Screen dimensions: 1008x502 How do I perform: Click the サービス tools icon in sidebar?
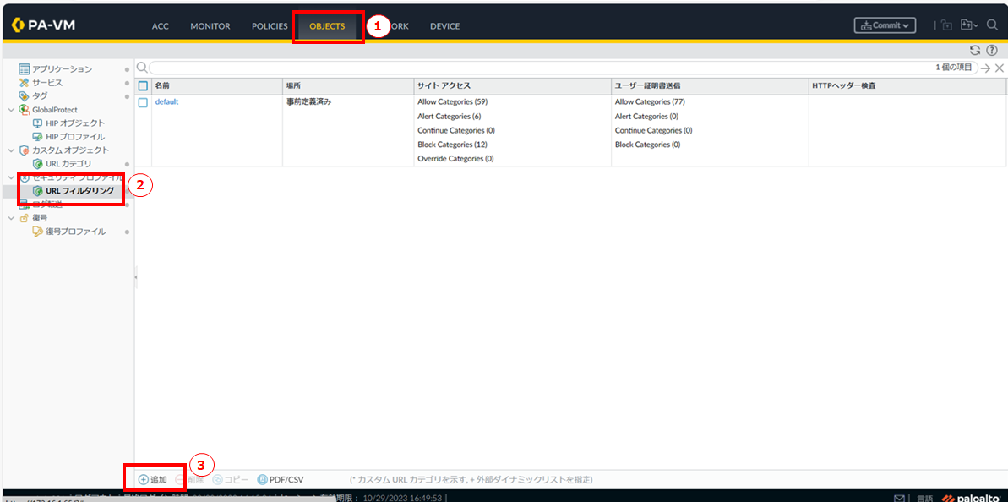25,82
